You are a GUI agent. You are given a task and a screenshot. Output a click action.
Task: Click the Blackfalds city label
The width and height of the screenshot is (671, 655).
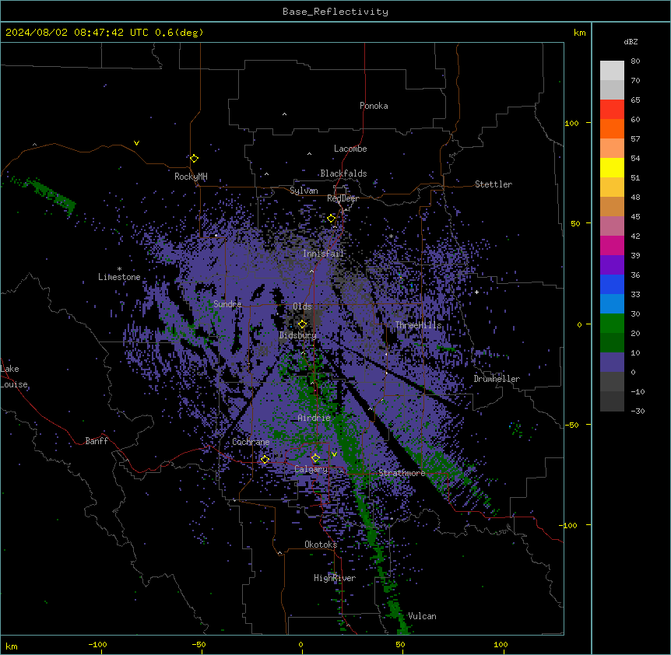(343, 173)
